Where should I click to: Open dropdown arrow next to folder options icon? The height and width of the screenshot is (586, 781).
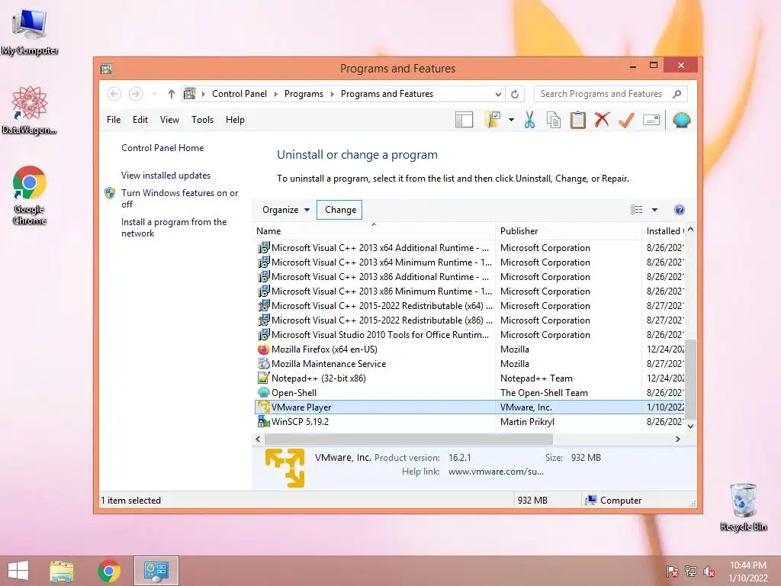(511, 120)
